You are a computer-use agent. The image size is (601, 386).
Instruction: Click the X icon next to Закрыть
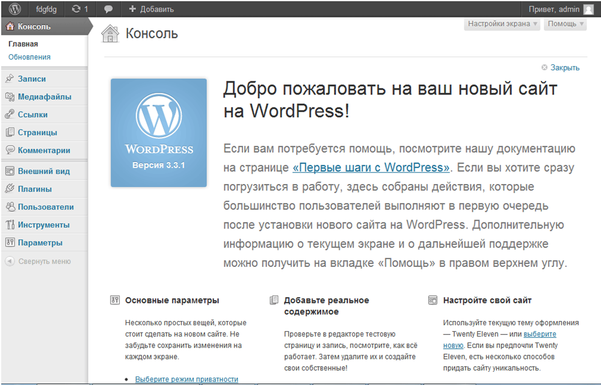[544, 67]
